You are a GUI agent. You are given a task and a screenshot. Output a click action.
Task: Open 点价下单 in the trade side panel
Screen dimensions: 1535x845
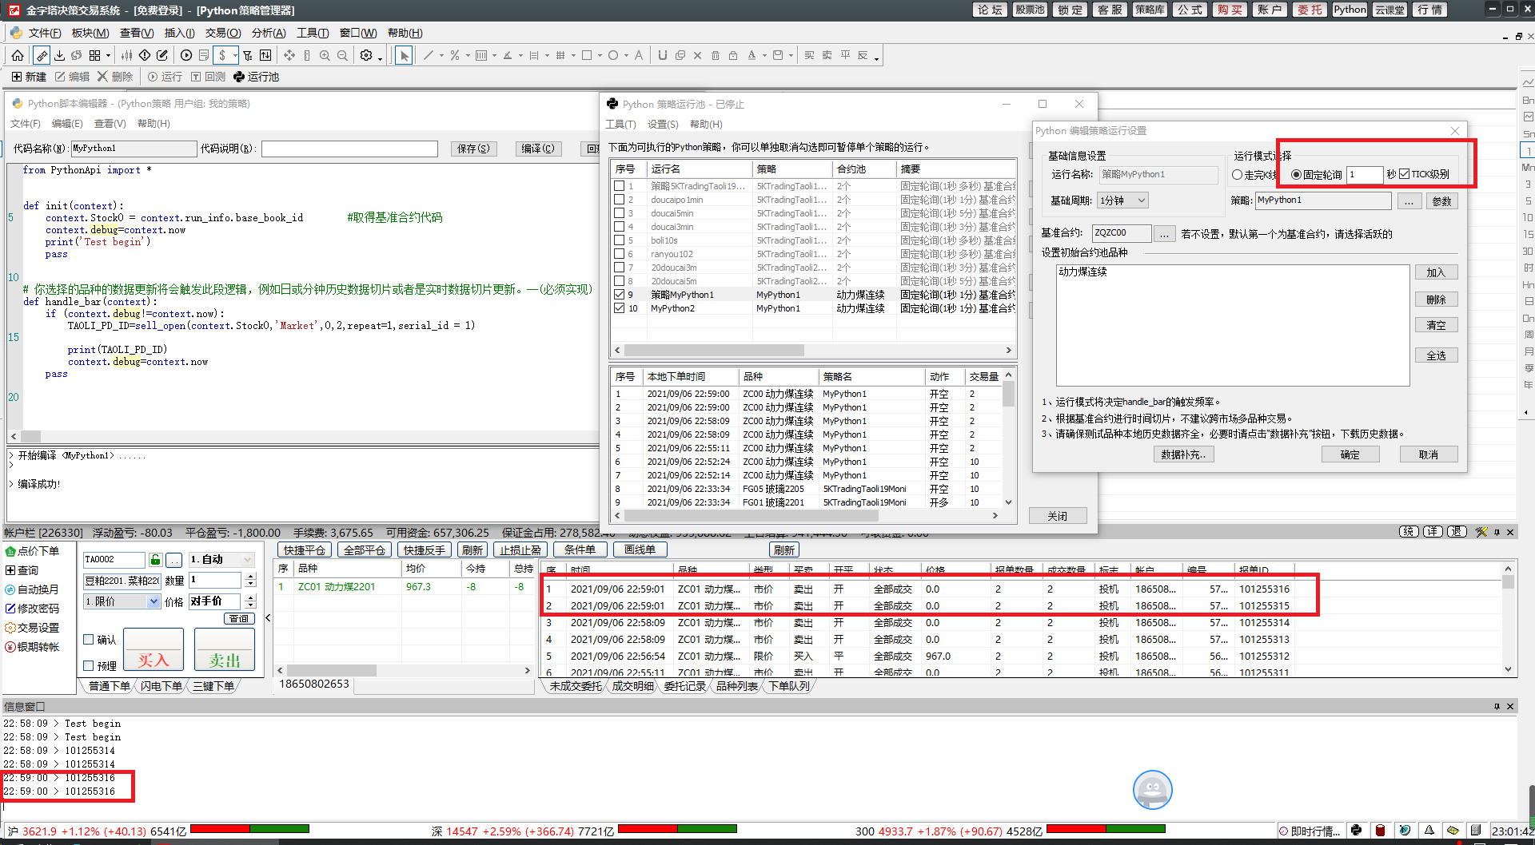click(33, 551)
